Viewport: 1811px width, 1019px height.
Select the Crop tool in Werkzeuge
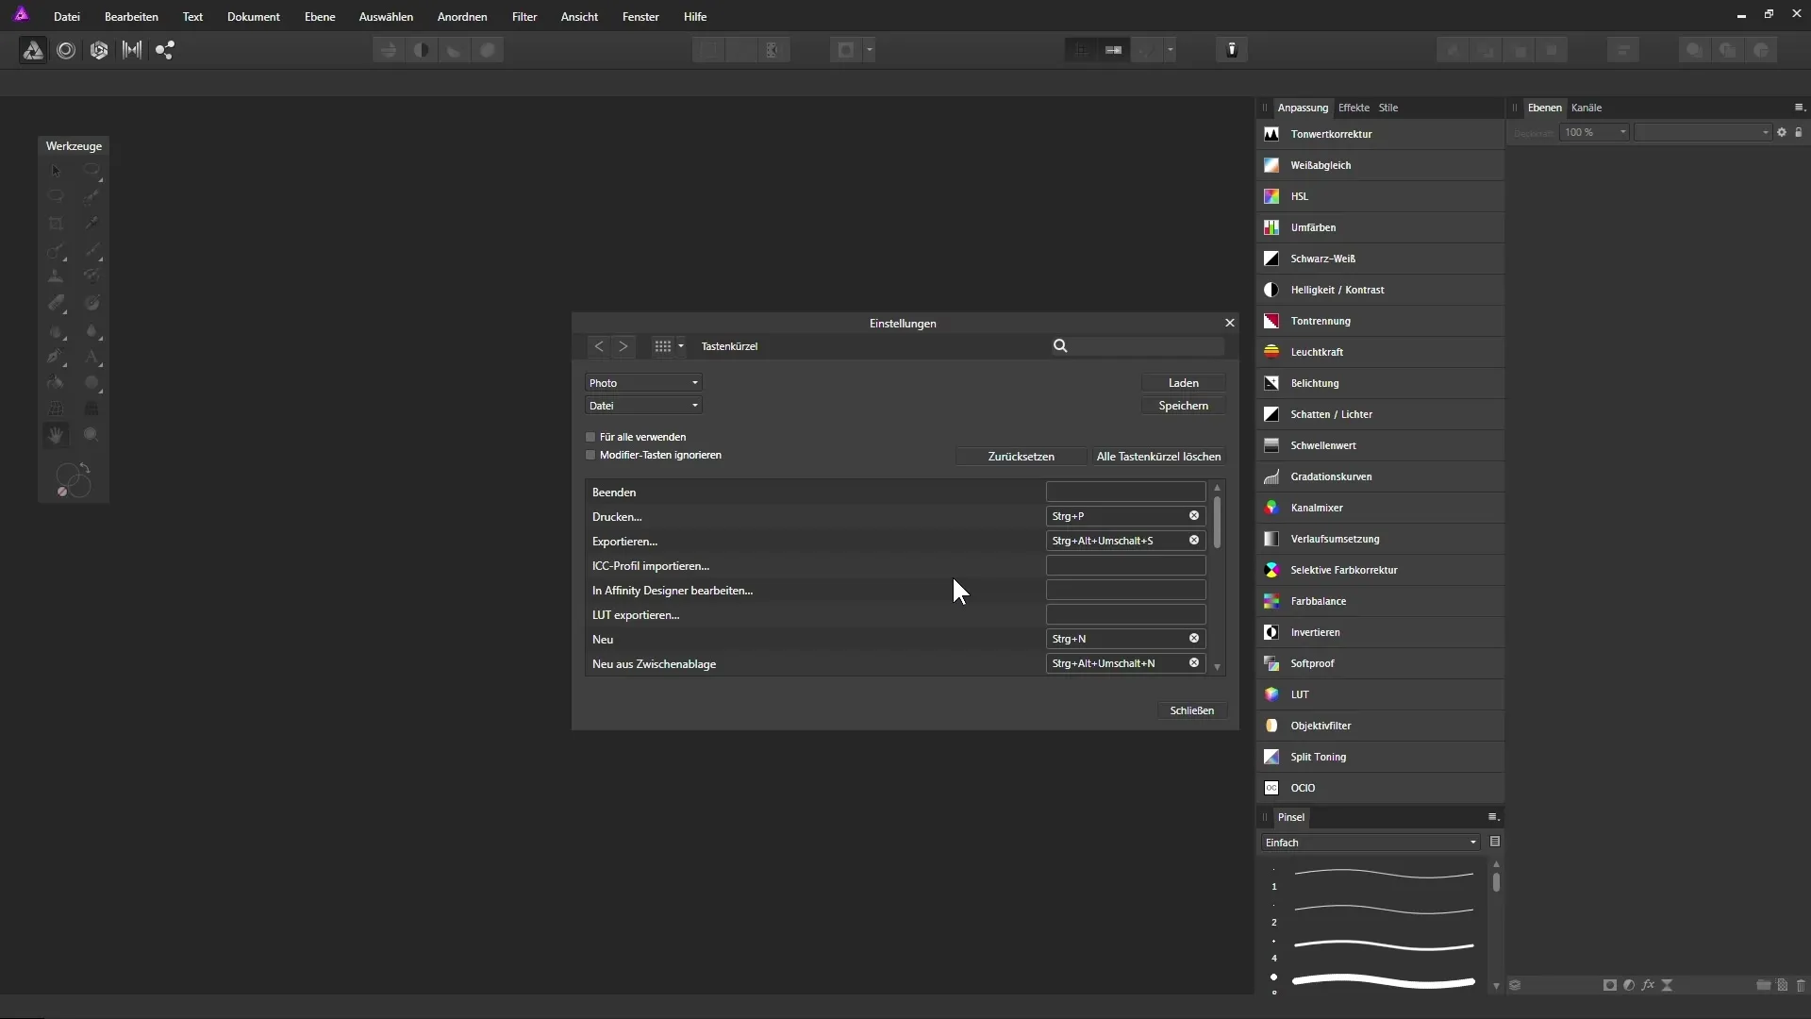pos(56,224)
